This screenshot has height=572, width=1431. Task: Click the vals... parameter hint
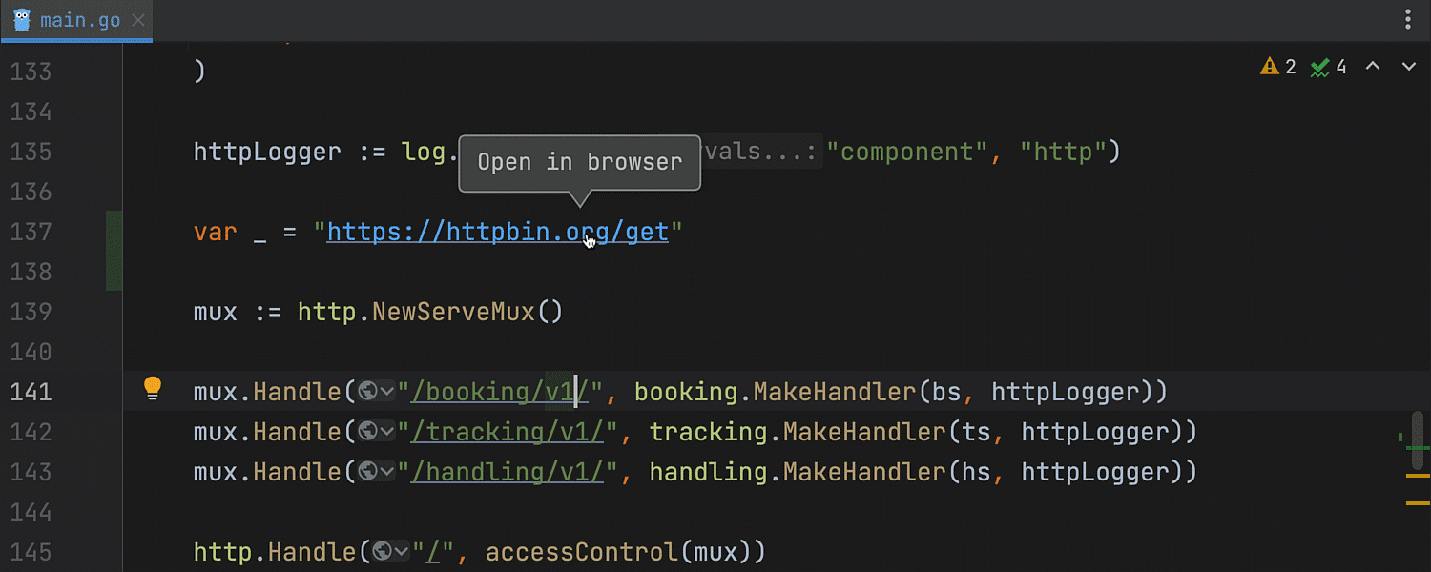[x=760, y=153]
